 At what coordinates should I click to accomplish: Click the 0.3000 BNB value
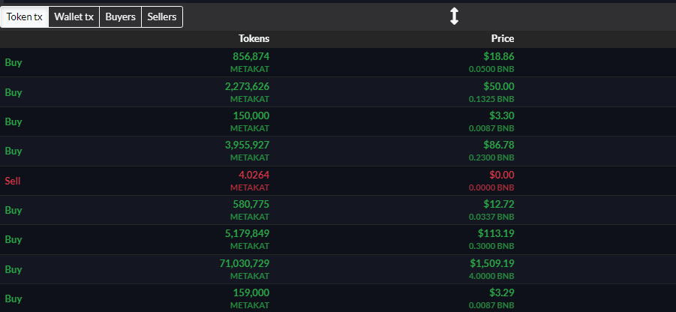[x=491, y=246]
